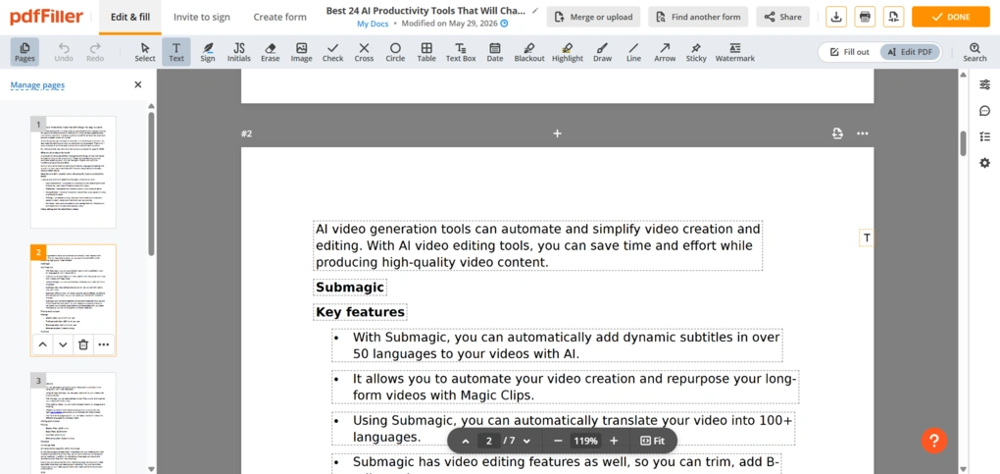Go to next page in bottom navigator
1000x474 pixels.
pos(526,441)
